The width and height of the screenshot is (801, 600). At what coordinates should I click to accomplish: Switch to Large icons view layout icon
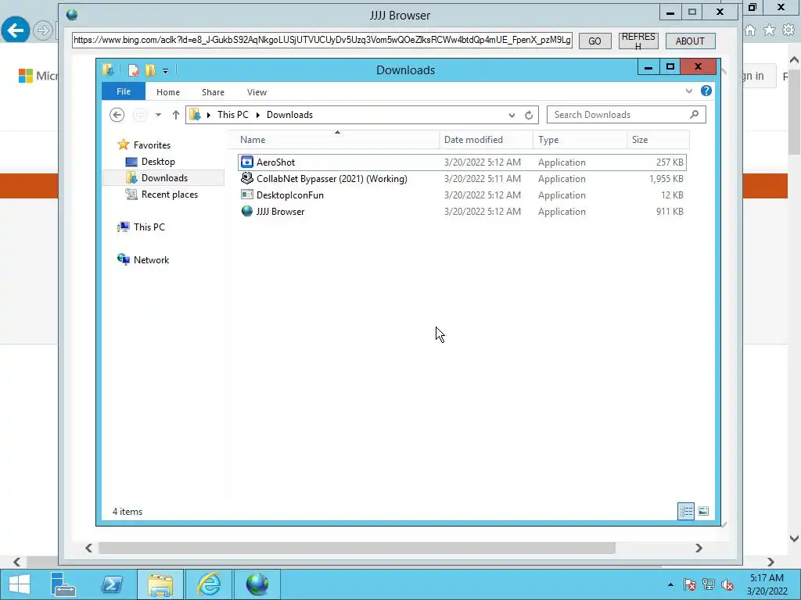pyautogui.click(x=703, y=511)
